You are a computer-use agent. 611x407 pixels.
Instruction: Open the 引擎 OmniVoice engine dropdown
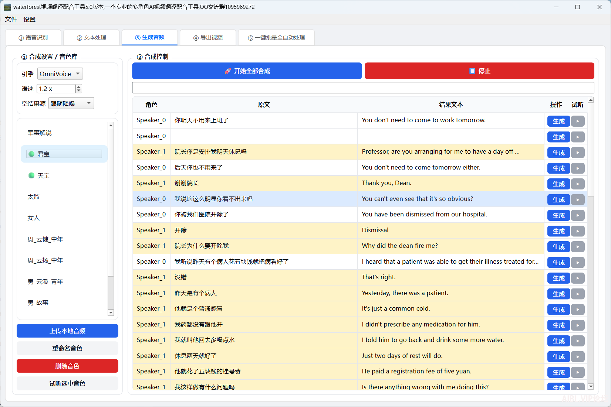click(60, 74)
